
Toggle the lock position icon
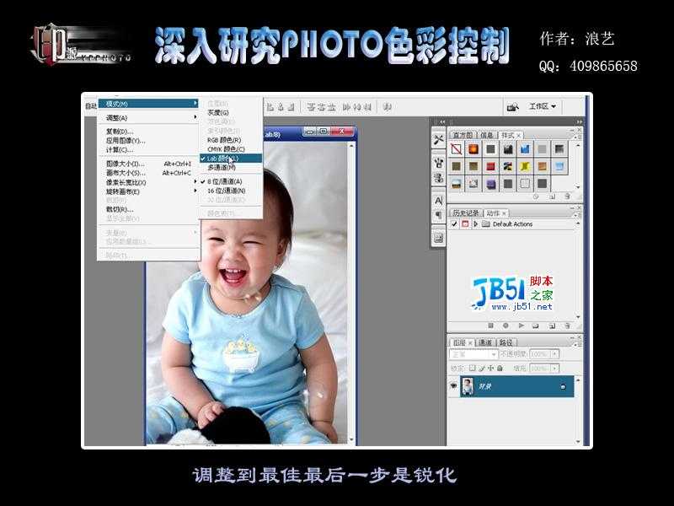490,369
